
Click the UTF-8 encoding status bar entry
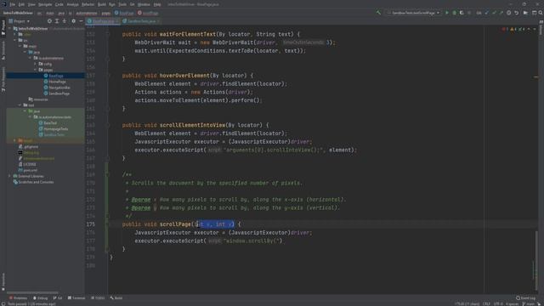click(x=498, y=304)
